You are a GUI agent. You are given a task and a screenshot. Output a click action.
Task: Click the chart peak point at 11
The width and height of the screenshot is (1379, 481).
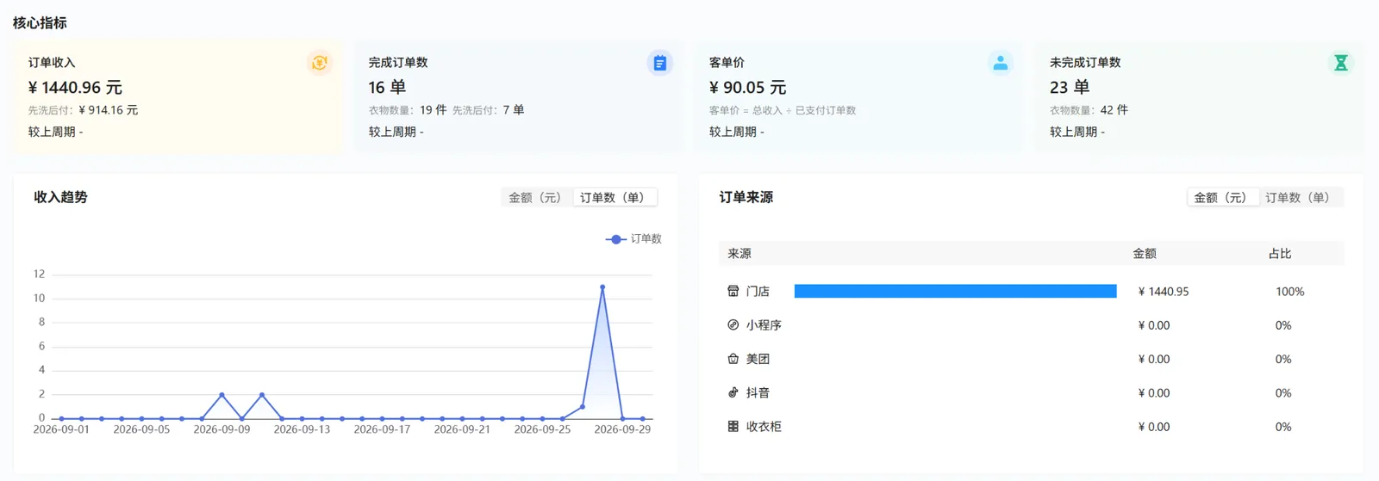point(602,287)
